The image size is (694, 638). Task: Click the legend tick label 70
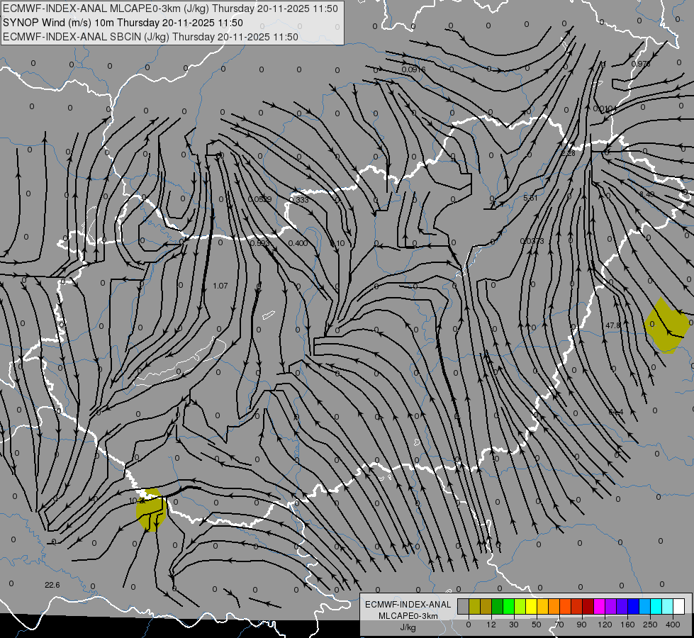(x=559, y=625)
